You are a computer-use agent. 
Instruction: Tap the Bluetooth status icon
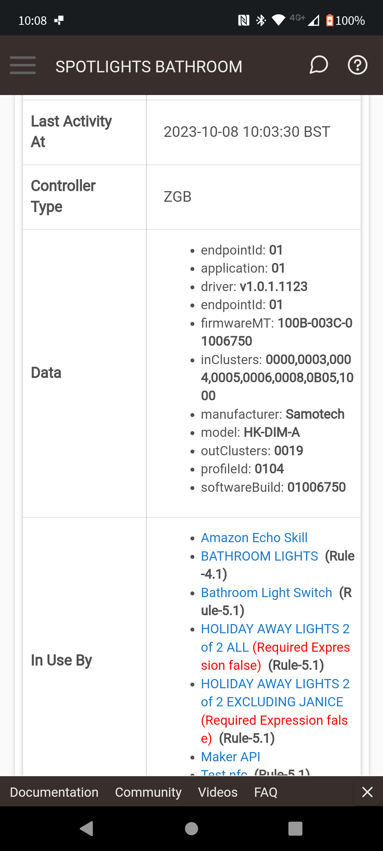(261, 21)
